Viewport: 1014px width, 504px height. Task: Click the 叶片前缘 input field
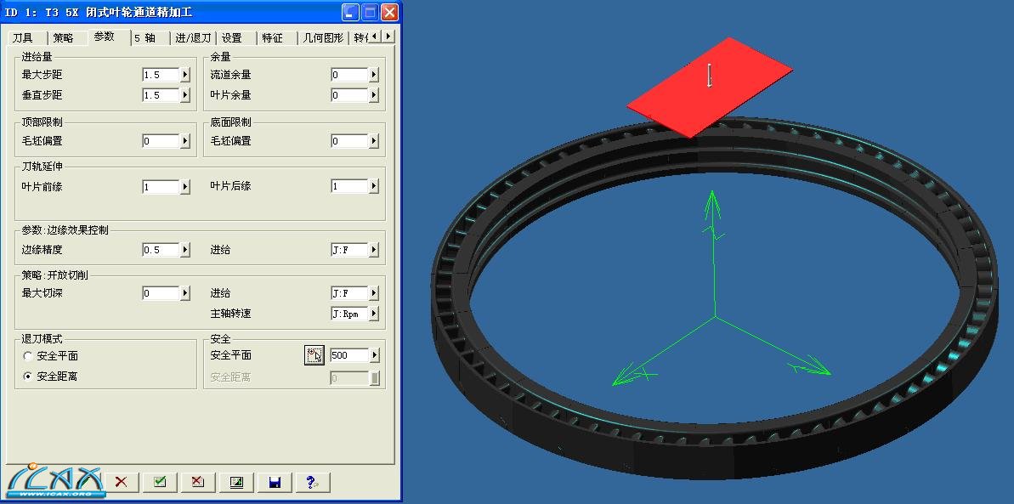pos(161,187)
